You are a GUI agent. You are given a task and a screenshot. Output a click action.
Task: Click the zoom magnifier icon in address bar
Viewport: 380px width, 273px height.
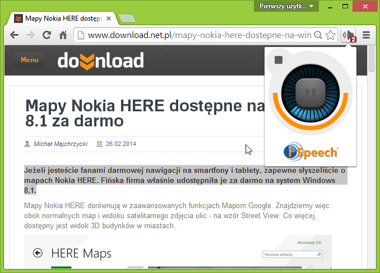click(318, 35)
